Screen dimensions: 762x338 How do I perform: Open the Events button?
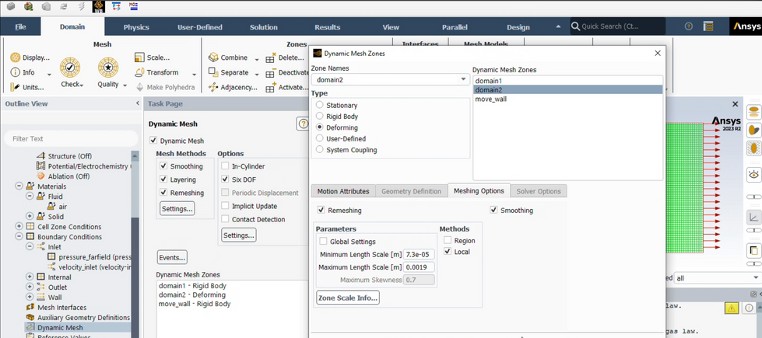(x=172, y=257)
